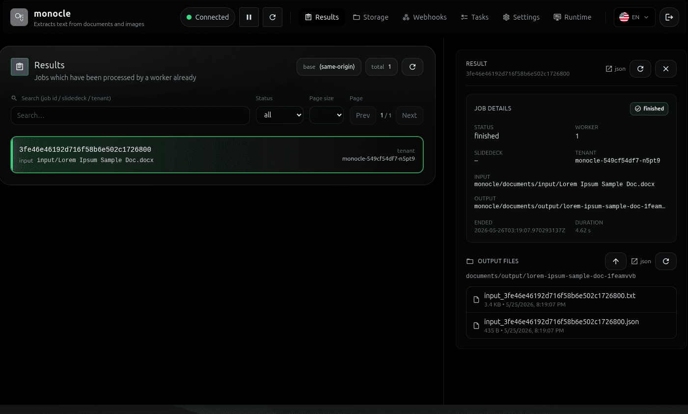Switch to the Runtime tab
The width and height of the screenshot is (688, 414).
click(573, 17)
